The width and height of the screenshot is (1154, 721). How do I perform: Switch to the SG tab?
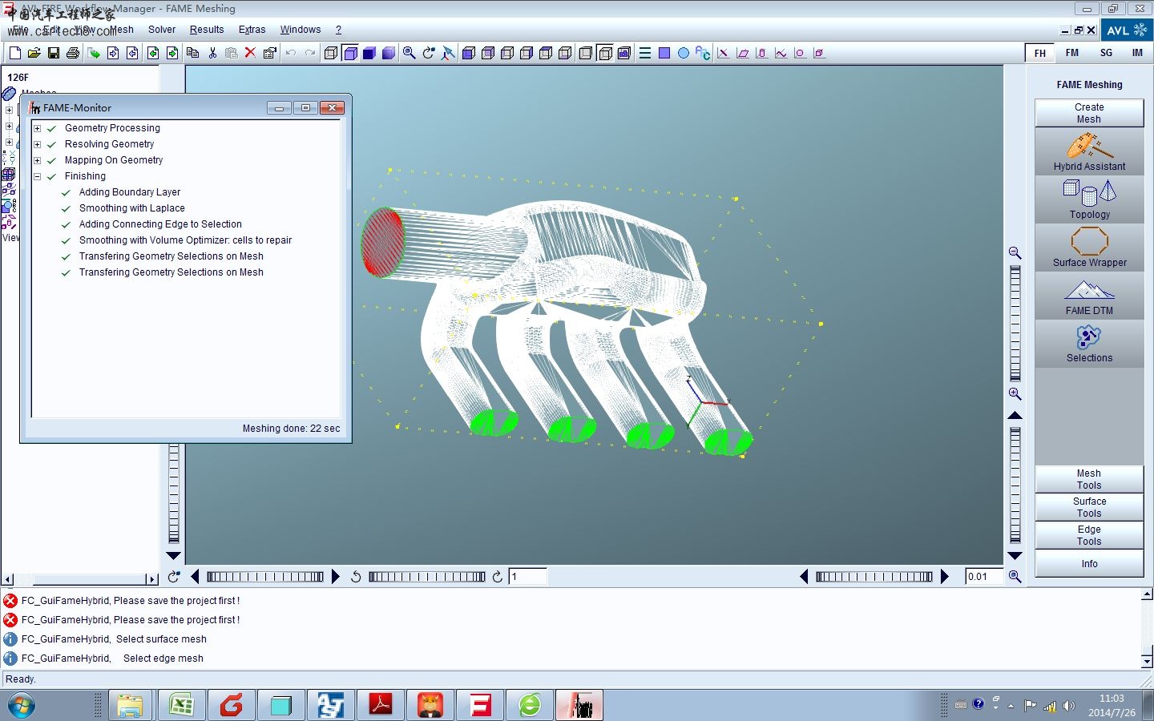[x=1106, y=53]
